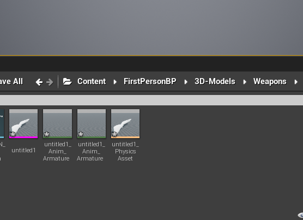Open the View Options eye icon

tap(300, 215)
